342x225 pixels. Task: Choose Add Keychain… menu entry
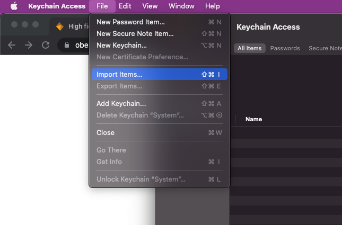(x=160, y=103)
